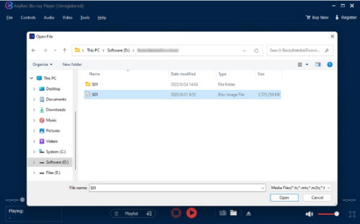
Task: Expand the Media Files type filter dropdown
Action: 301,188
